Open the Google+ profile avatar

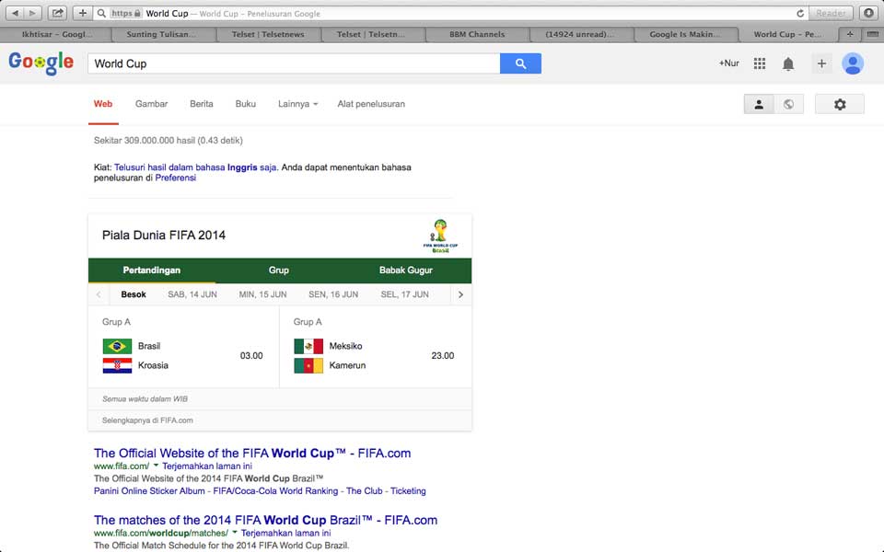coord(853,63)
